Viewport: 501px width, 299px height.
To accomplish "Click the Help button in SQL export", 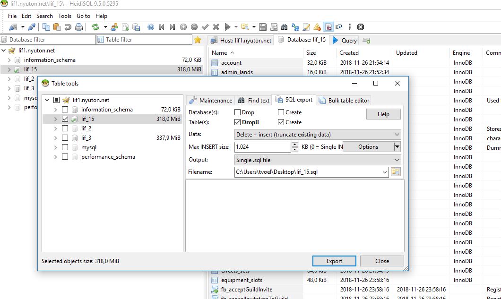I will [383, 114].
